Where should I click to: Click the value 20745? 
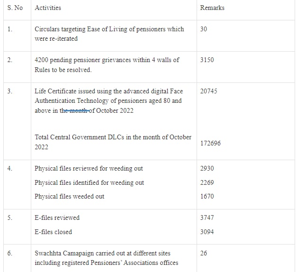[209, 91]
